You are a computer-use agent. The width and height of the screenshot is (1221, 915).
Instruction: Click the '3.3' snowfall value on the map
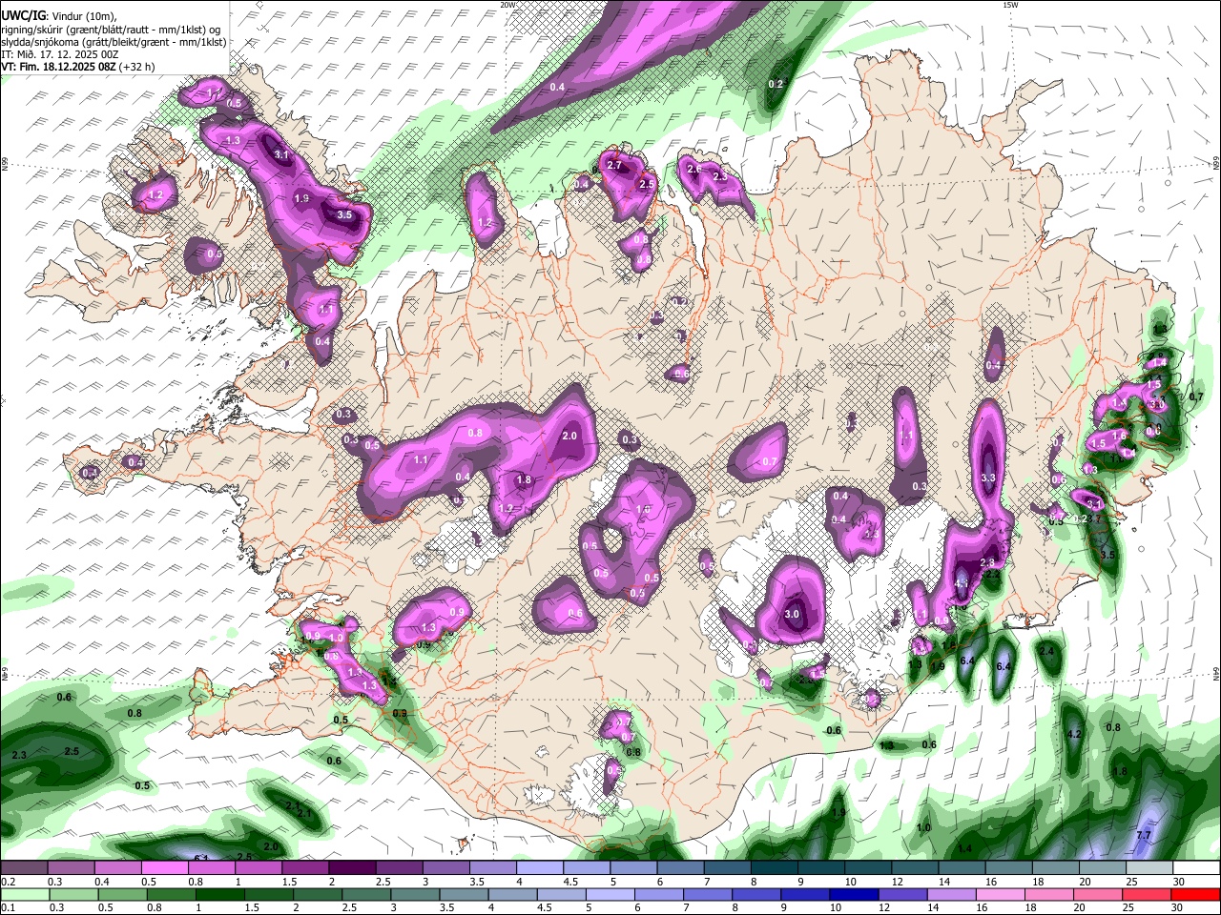coord(988,478)
